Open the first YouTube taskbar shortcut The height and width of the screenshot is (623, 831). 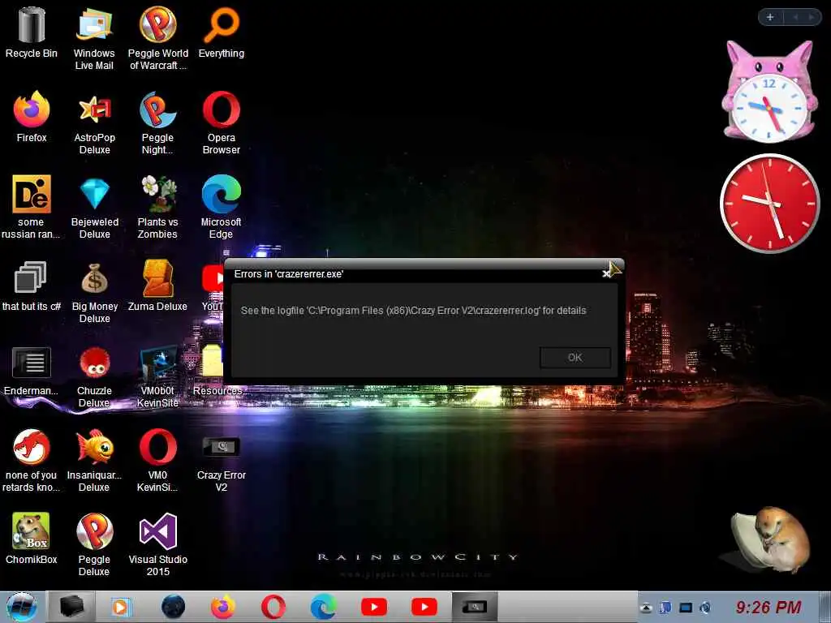(373, 607)
